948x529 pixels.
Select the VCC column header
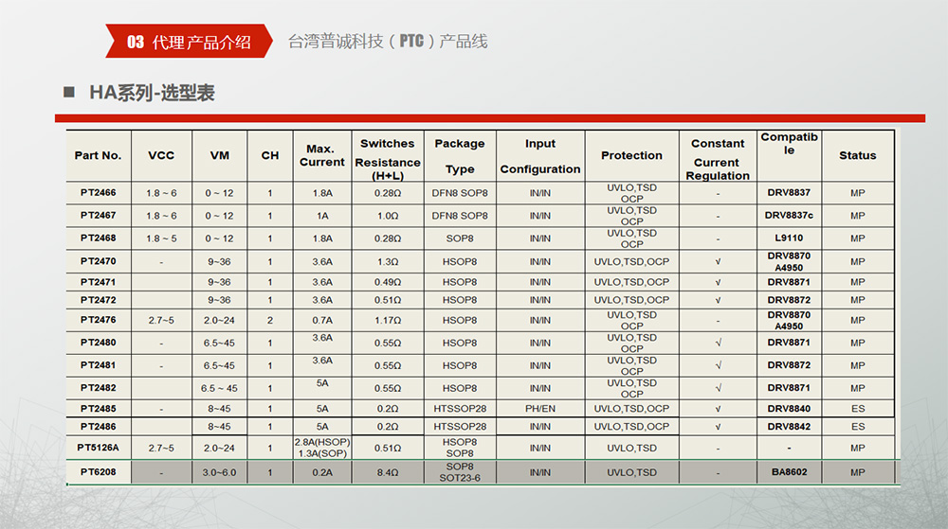tap(161, 155)
